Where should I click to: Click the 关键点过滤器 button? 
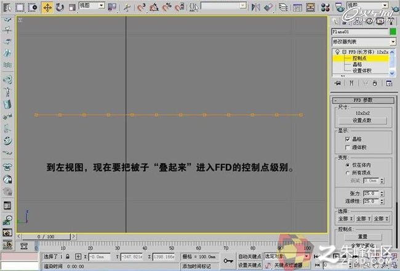coord(288,265)
